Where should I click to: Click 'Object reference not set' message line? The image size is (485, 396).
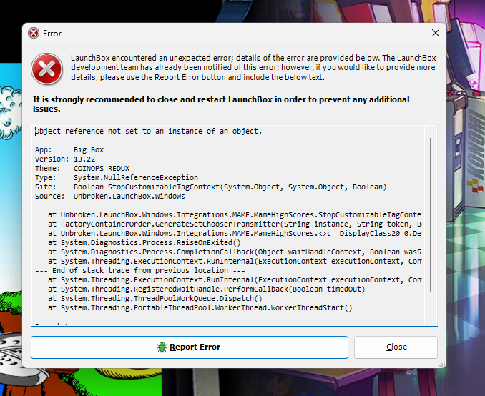pos(149,131)
